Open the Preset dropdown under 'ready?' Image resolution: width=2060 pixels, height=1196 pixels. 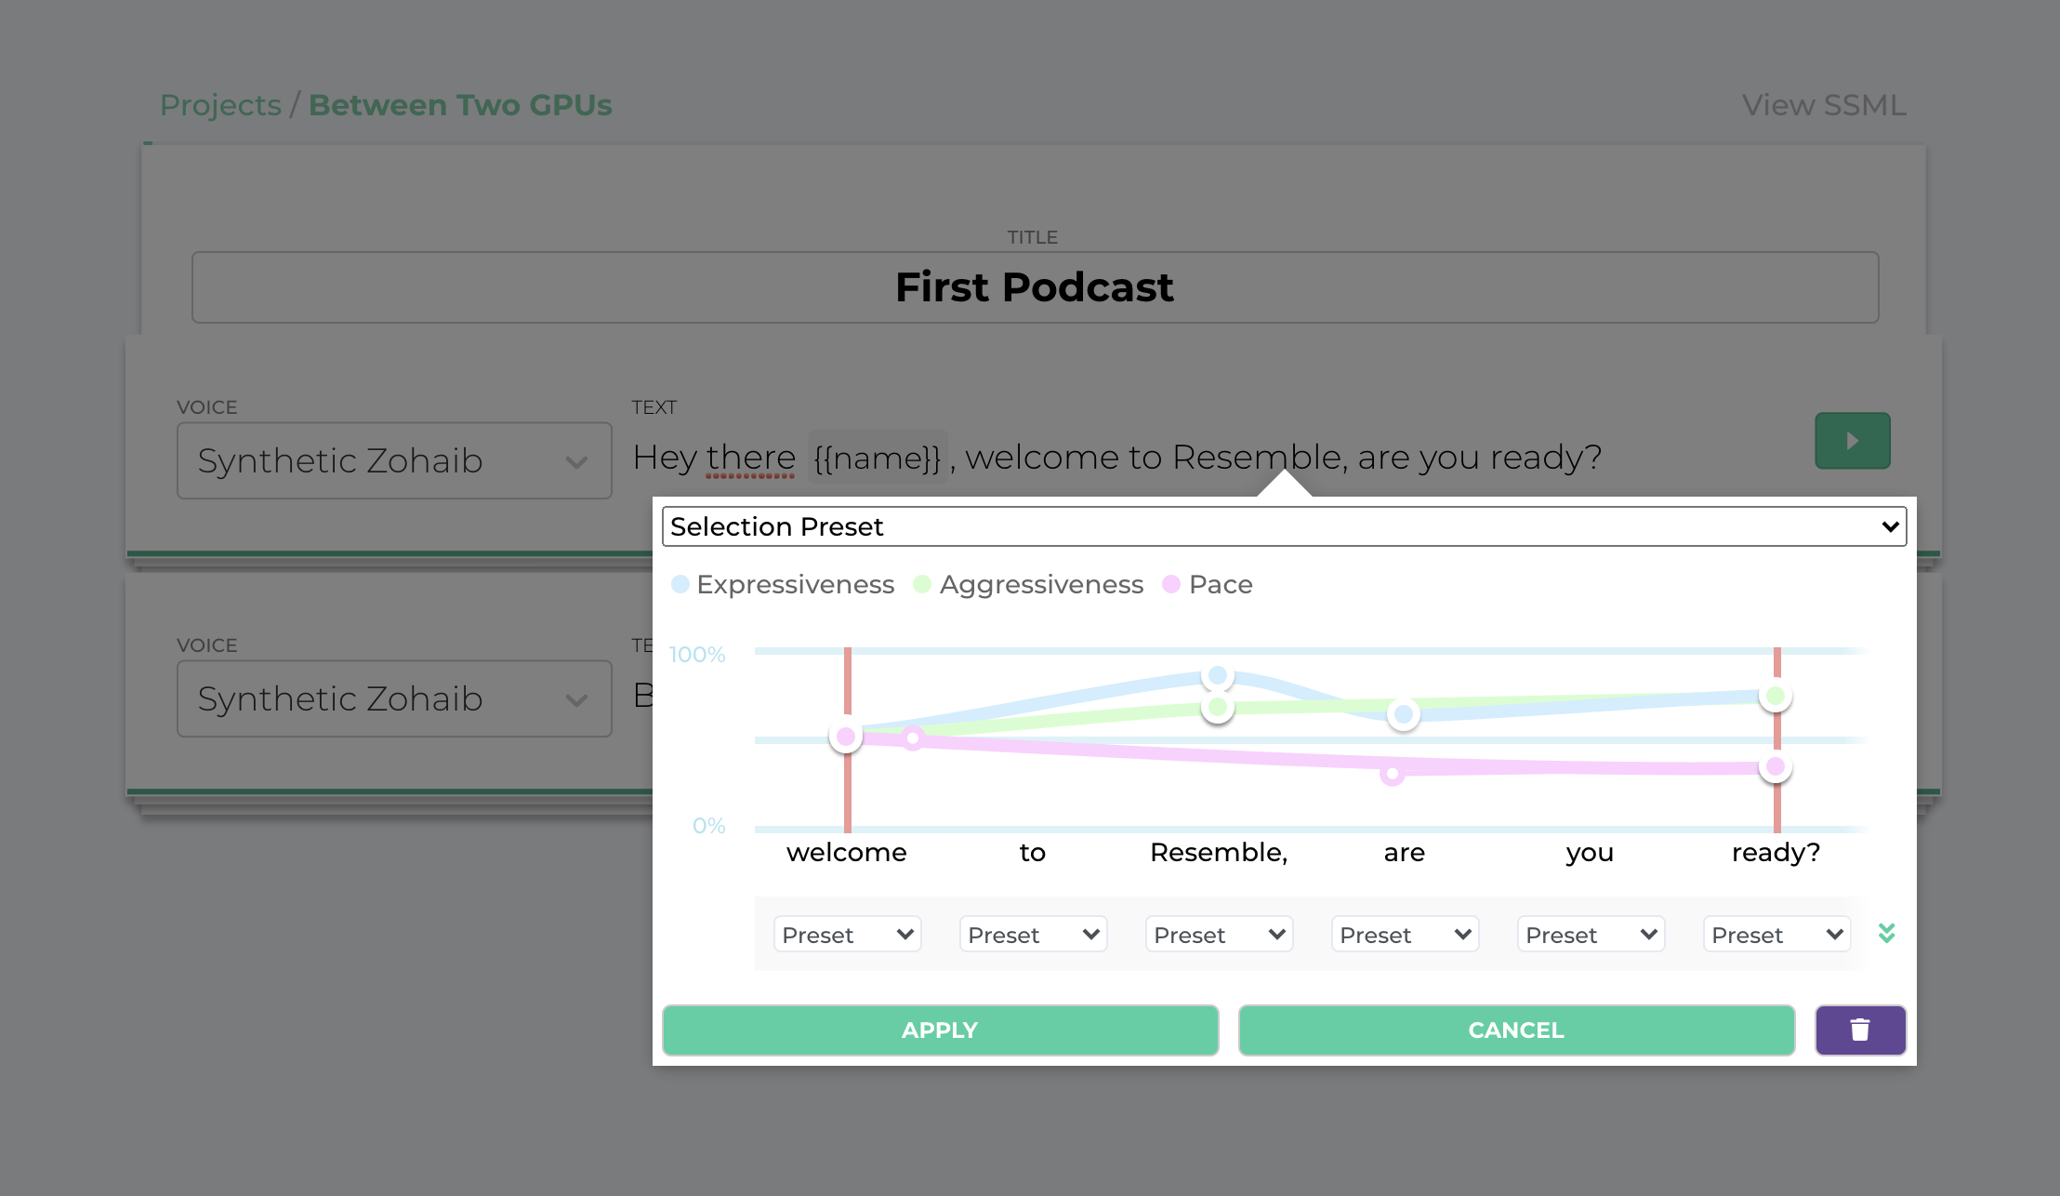tap(1776, 935)
